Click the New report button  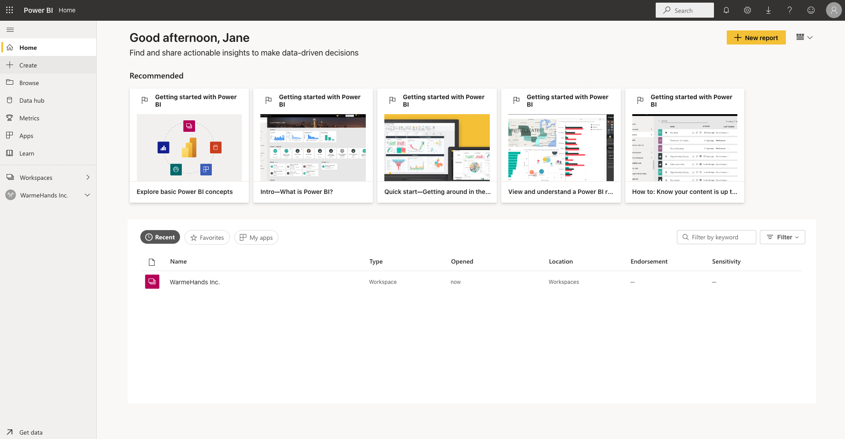(756, 37)
